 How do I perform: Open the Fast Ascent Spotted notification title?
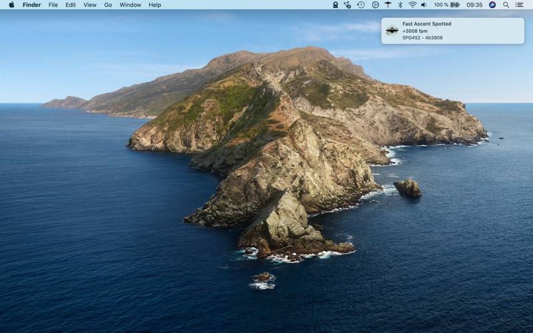coord(426,24)
